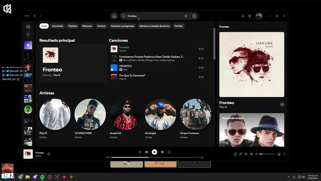This screenshot has width=321, height=181.
Task: Select the Artistas filter chip
Action: [x=101, y=26]
